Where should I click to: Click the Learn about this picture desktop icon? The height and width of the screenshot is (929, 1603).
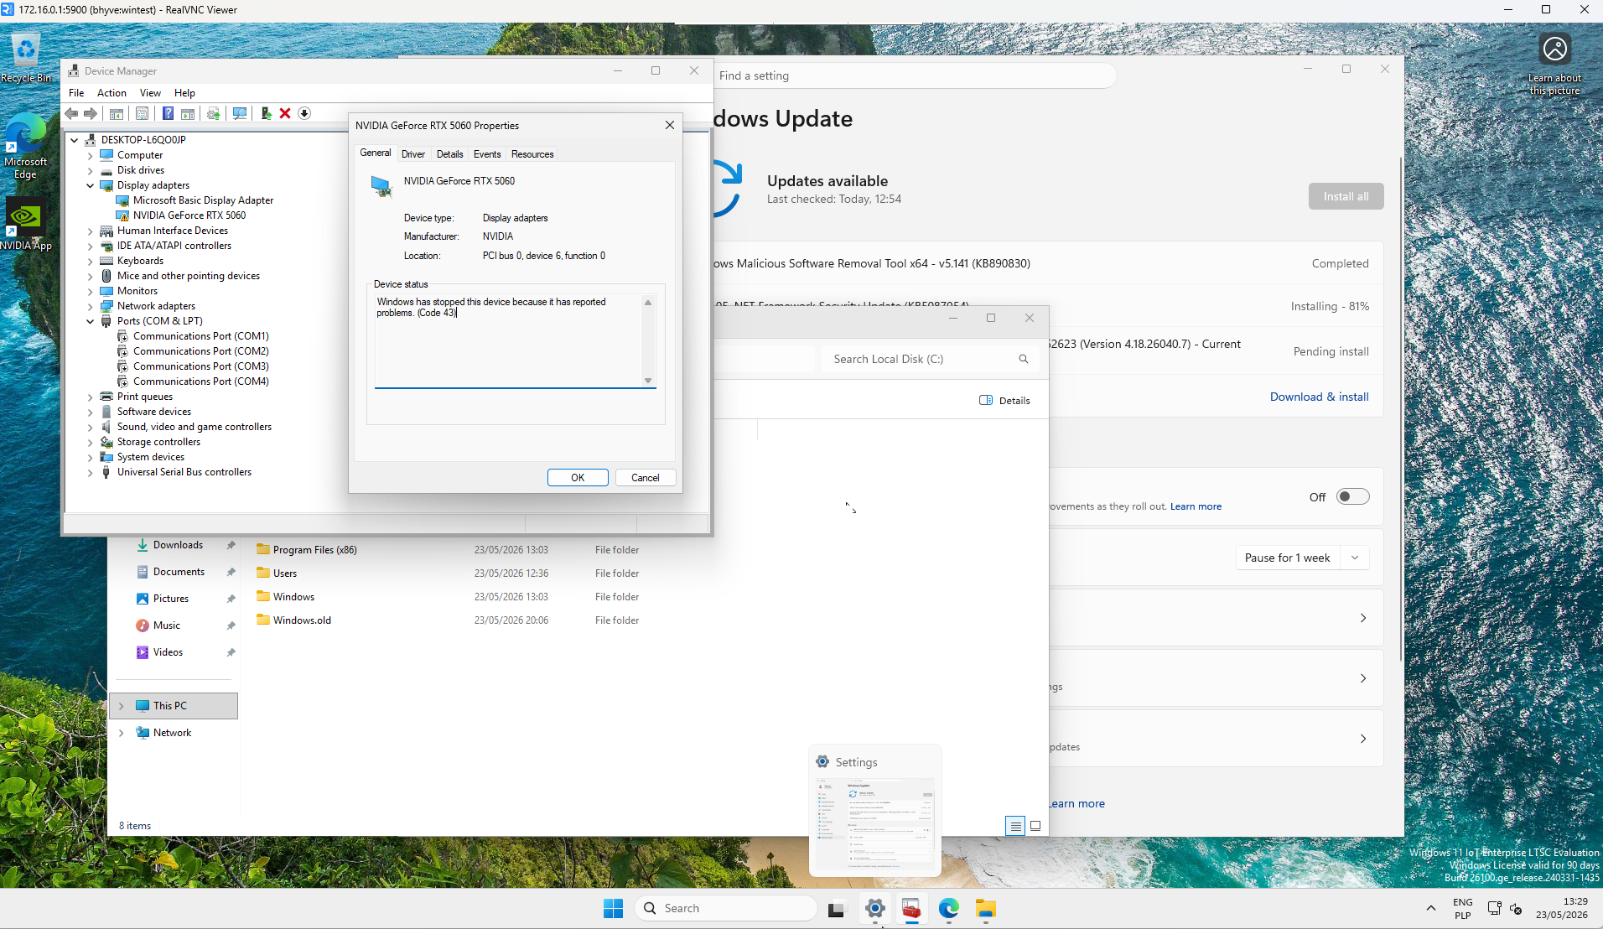coord(1554,65)
